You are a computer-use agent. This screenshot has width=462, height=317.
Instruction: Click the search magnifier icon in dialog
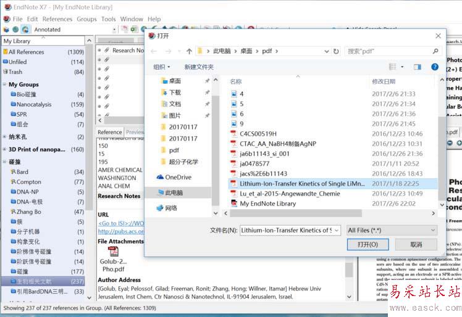pyautogui.click(x=435, y=51)
